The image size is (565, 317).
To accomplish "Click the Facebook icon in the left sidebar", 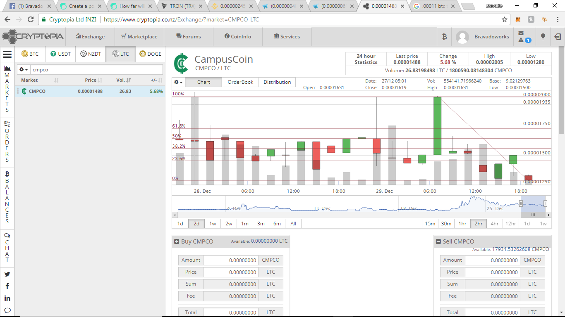I will [7, 286].
